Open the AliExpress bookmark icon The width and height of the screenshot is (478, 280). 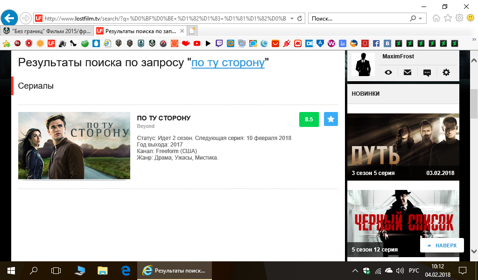coord(275,43)
